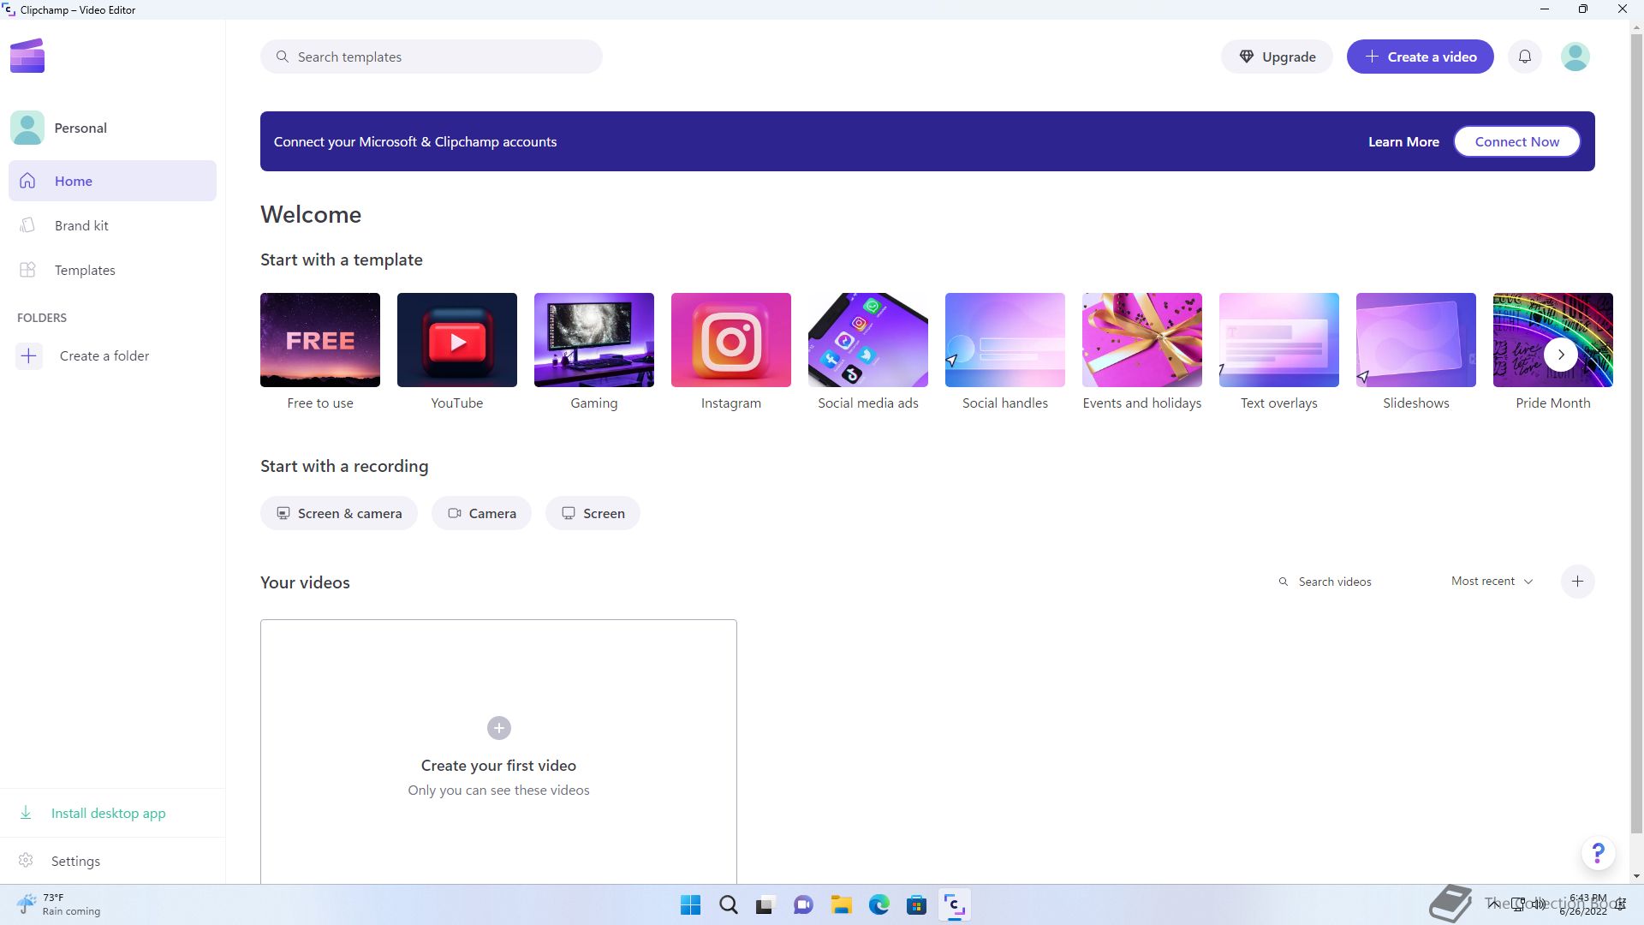Open the Slideshows template category
The height and width of the screenshot is (925, 1644).
tap(1416, 352)
